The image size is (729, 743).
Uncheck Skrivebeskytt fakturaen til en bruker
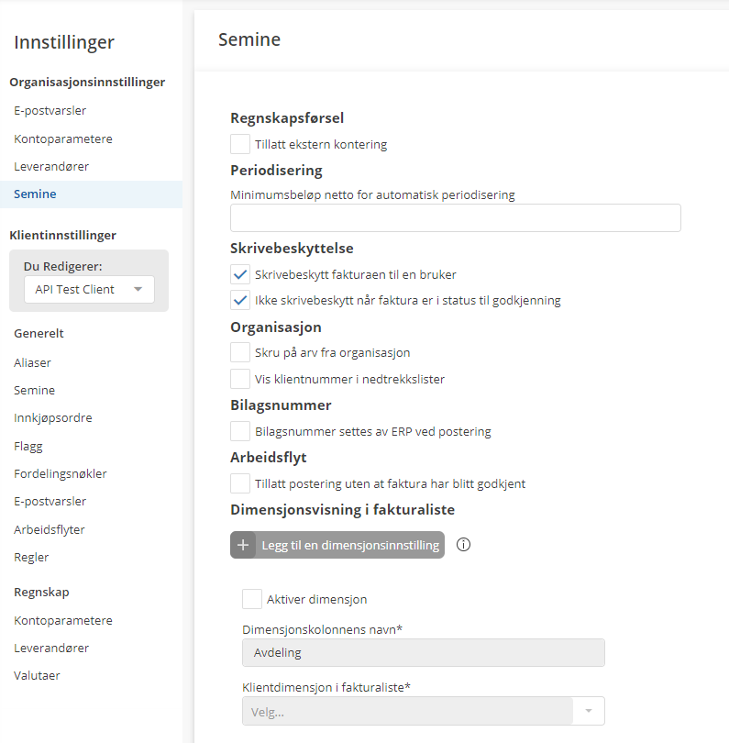coord(240,274)
